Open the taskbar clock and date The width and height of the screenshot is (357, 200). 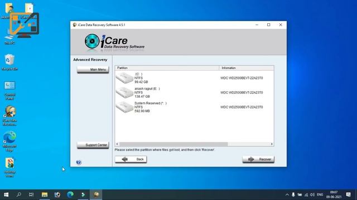(x=334, y=194)
